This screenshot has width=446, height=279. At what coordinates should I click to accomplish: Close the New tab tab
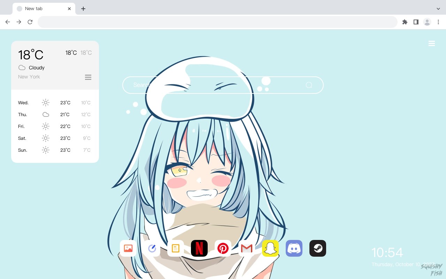[x=69, y=9]
